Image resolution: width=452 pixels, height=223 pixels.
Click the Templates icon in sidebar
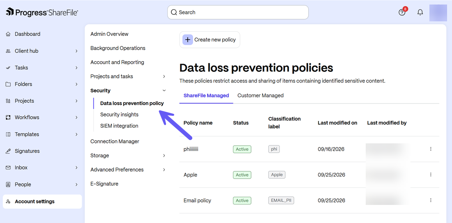pos(8,134)
